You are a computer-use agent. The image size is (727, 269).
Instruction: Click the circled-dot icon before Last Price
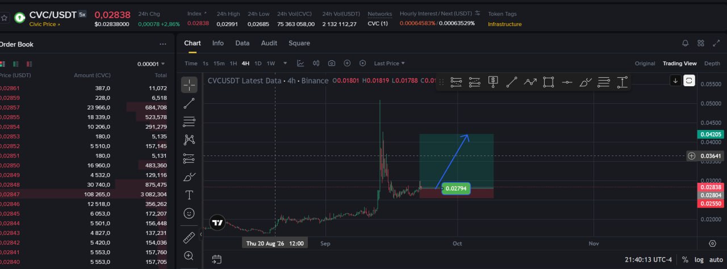pyautogui.click(x=362, y=64)
